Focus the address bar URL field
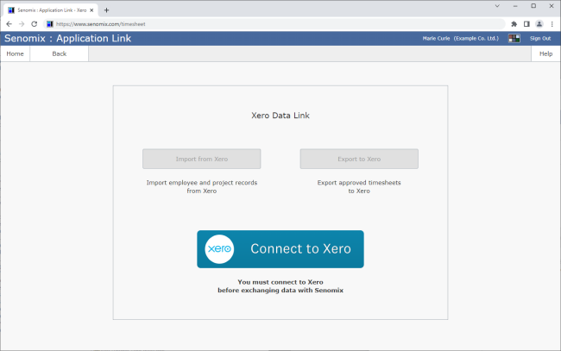 [x=274, y=24]
